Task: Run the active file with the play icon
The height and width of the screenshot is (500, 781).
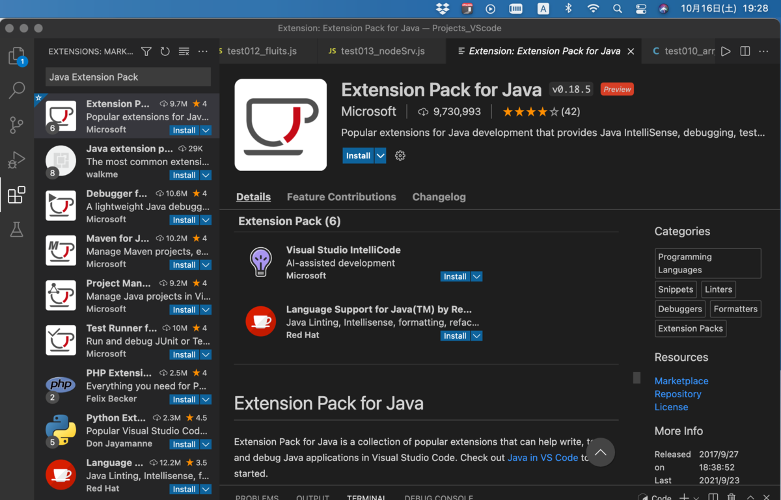Action: (725, 51)
